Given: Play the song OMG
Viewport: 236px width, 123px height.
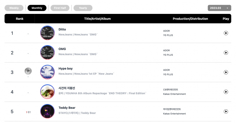Looking at the screenshot, I should 226,53.
